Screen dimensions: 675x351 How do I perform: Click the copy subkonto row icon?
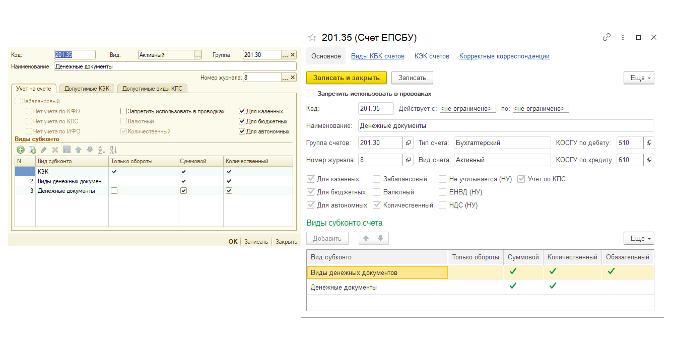[x=32, y=150]
